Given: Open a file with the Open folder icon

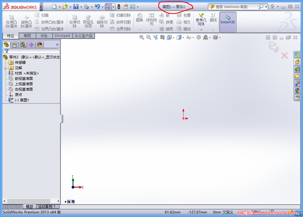Looking at the screenshot, I should click(x=65, y=7).
